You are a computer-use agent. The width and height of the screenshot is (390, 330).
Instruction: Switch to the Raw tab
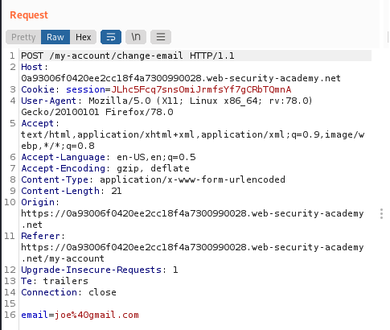click(x=55, y=37)
